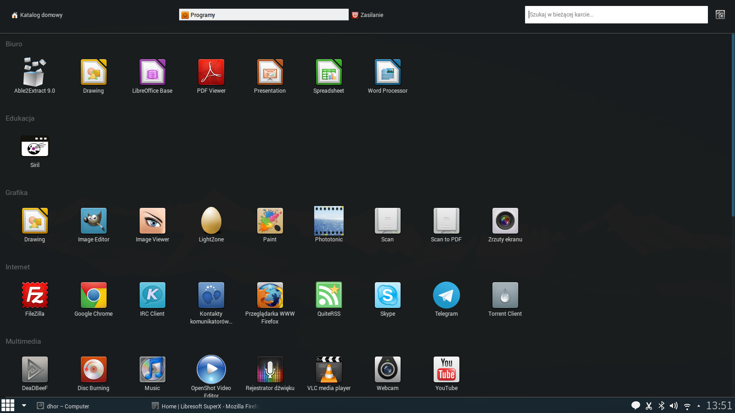Expand the taskbar dropdown arrow beside launcher
Screen dimensions: 735x413
coord(24,406)
